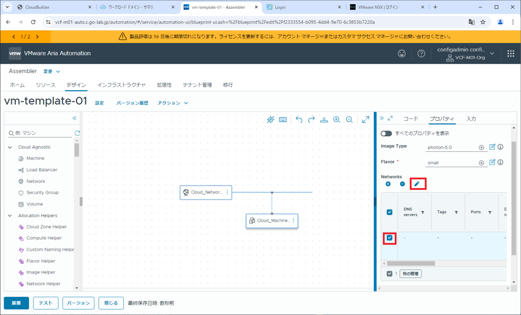The image size is (521, 315).
Task: Filter the Tags column
Action: pos(456,212)
